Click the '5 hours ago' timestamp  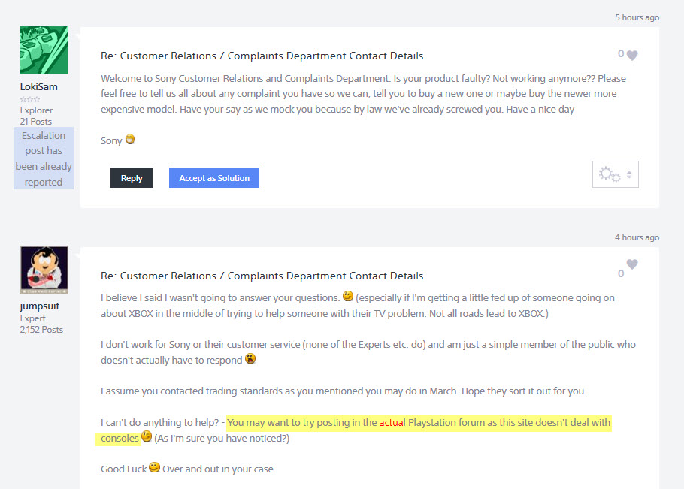pyautogui.click(x=637, y=17)
